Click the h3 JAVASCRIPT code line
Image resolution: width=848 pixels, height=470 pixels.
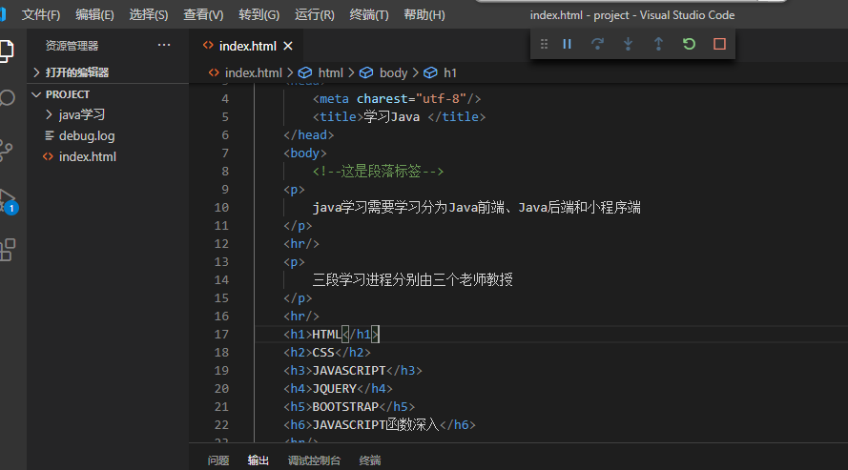353,371
